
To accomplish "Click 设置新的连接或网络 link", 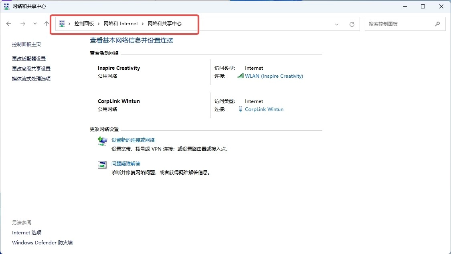I will click(133, 140).
